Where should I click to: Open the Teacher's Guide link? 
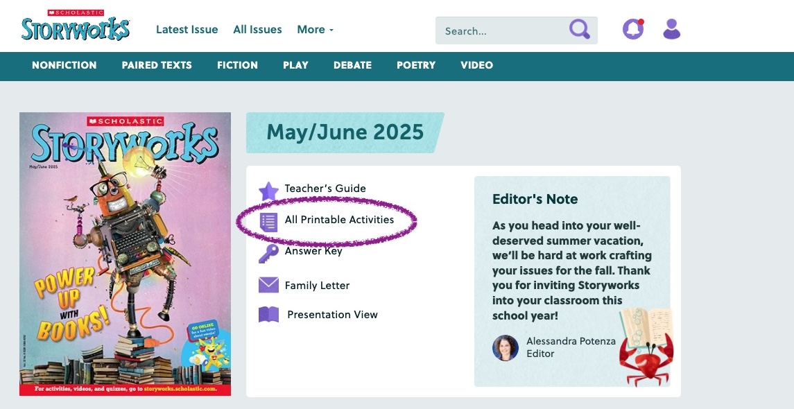(x=325, y=189)
